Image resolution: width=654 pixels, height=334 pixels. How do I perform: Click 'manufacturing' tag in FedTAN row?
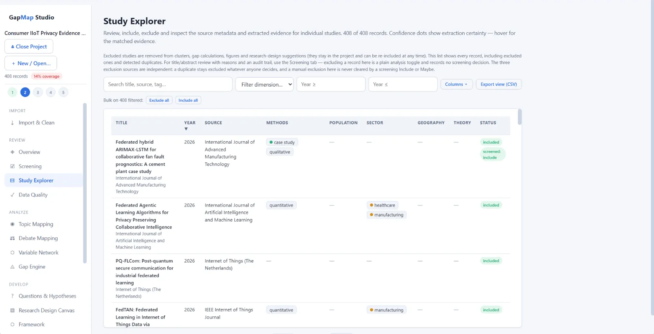click(387, 310)
